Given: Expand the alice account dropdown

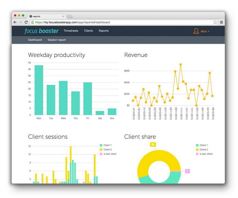Looking at the screenshot, I should point(205,31).
